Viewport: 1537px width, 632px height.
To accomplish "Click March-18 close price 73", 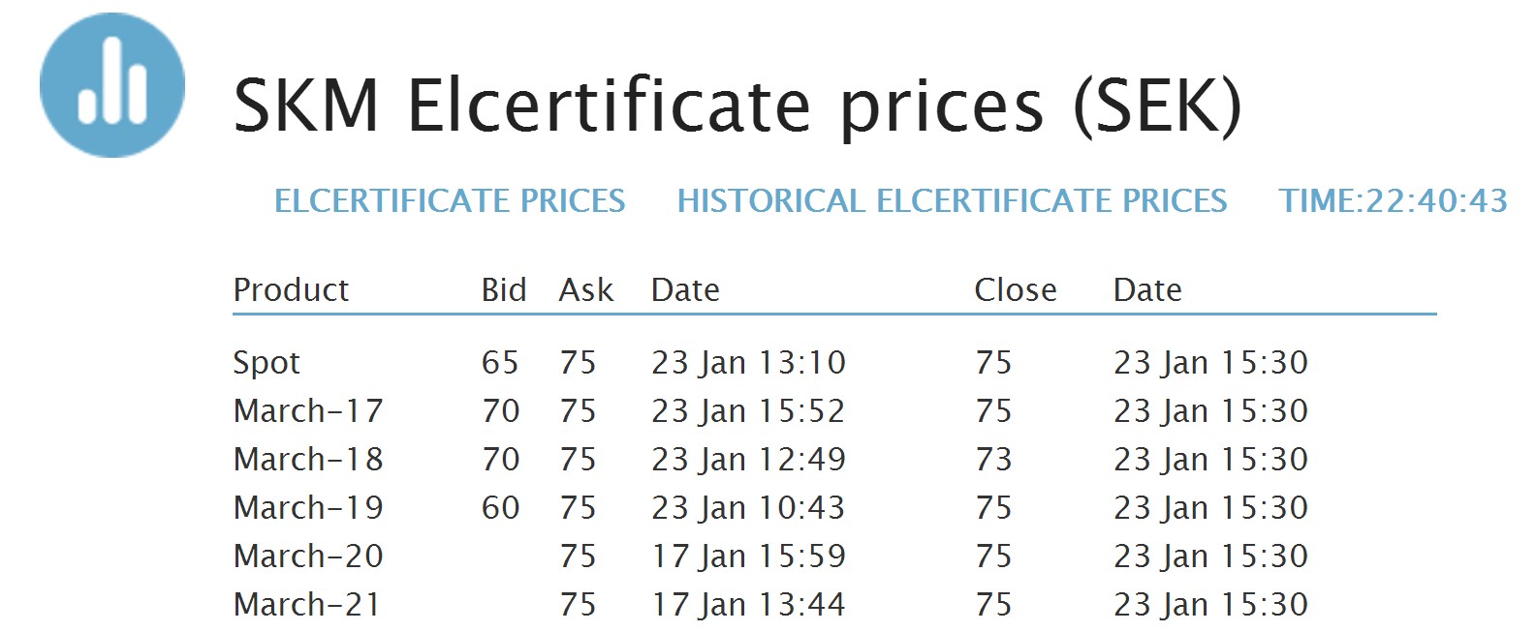I will coord(993,460).
